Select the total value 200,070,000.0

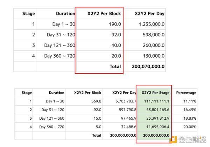click(148, 66)
